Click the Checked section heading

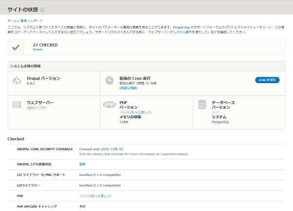tap(16, 139)
